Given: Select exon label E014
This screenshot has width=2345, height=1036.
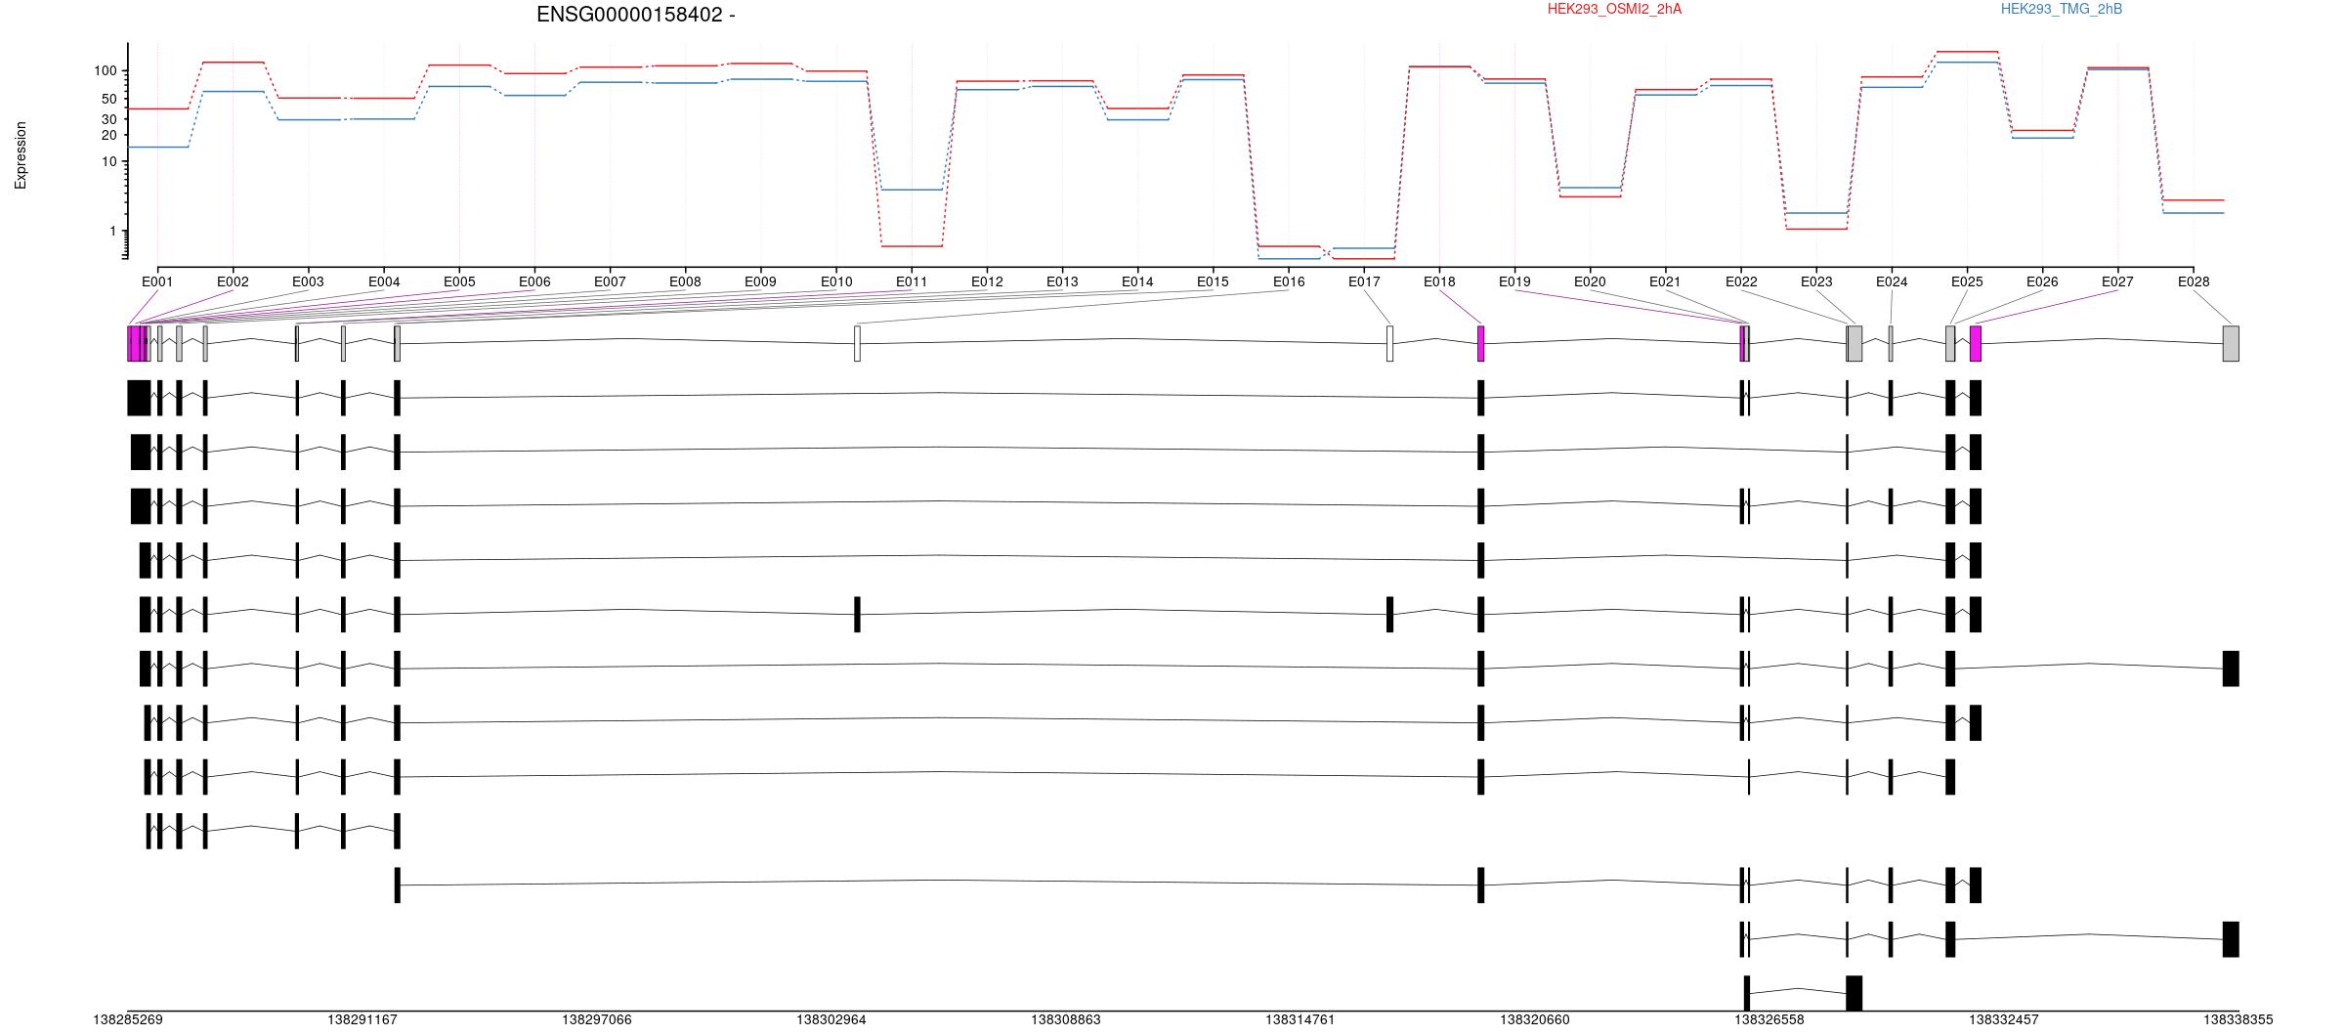Looking at the screenshot, I should (1137, 281).
